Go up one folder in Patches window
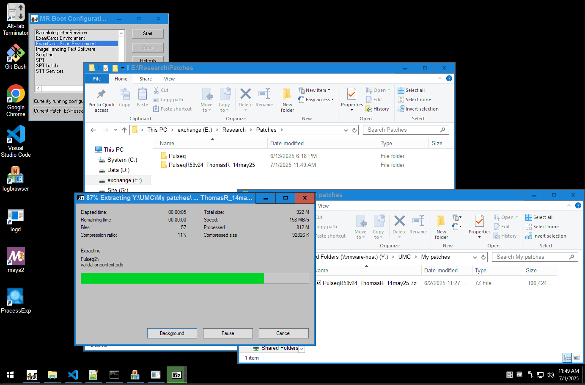The width and height of the screenshot is (585, 385). pos(124,130)
